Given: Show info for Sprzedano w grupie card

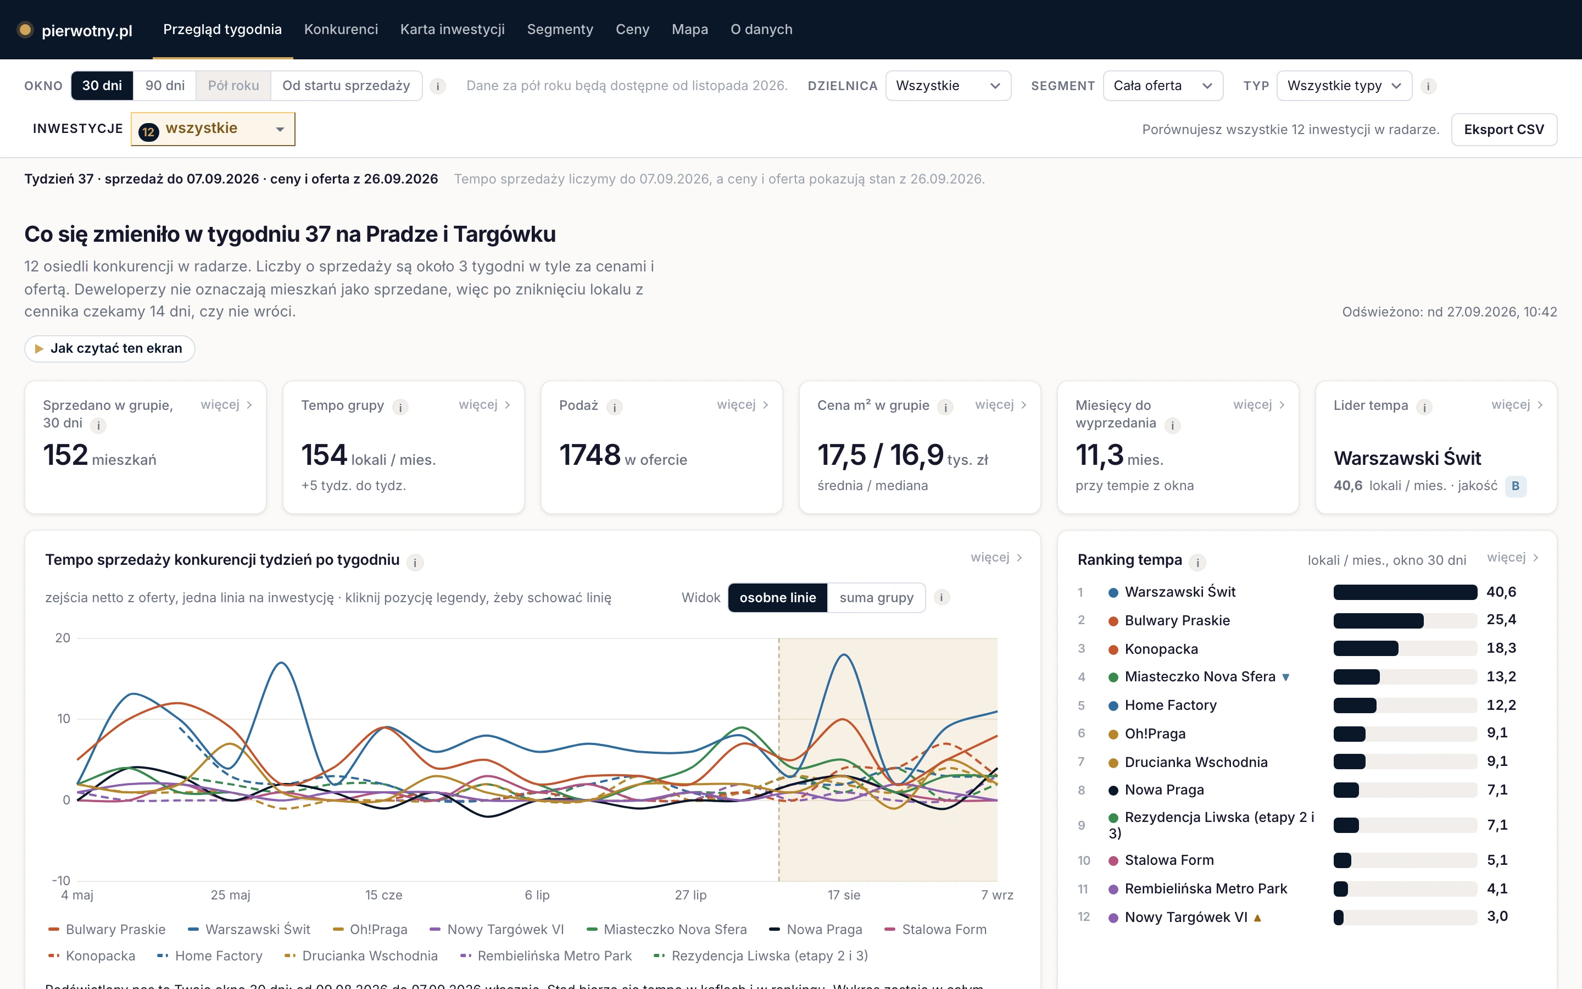Looking at the screenshot, I should [99, 426].
